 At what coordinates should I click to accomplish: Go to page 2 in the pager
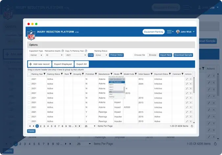coord(41,126)
